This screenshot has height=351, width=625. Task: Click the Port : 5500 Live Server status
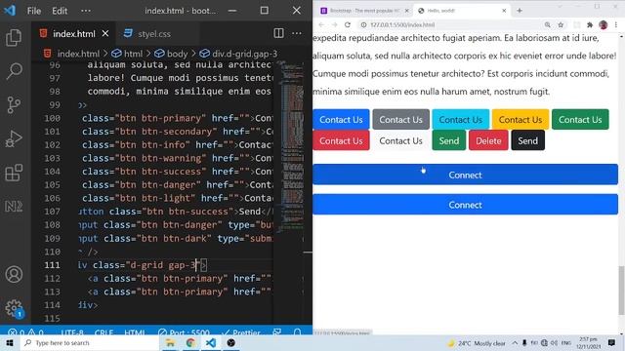(184, 332)
